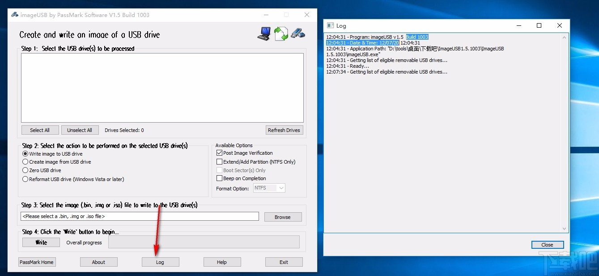Disable Post Image Verification
This screenshot has width=599, height=276.
pyautogui.click(x=219, y=153)
